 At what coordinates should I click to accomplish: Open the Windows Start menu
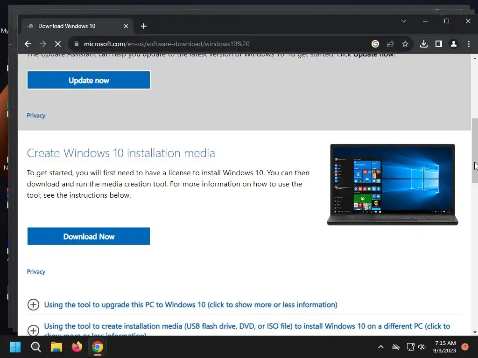click(x=15, y=347)
